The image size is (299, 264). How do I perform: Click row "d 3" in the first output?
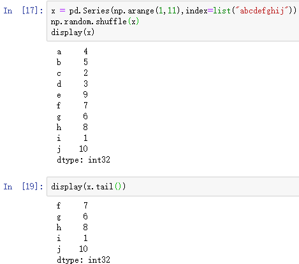tap(72, 84)
